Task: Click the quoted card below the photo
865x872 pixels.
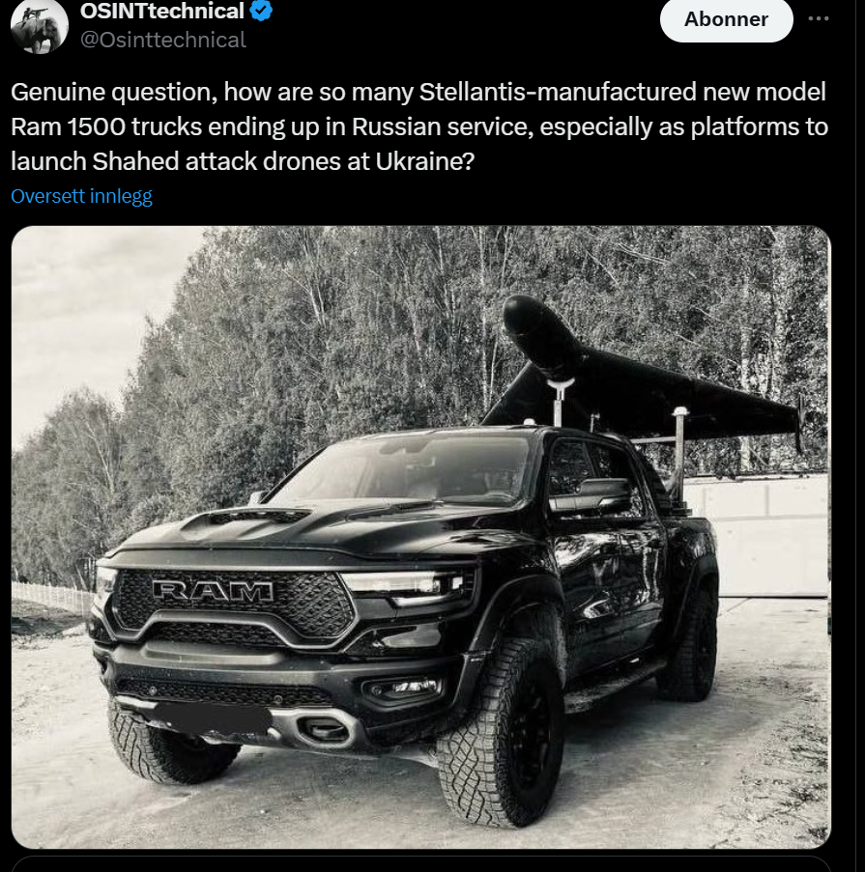Action: click(420, 864)
